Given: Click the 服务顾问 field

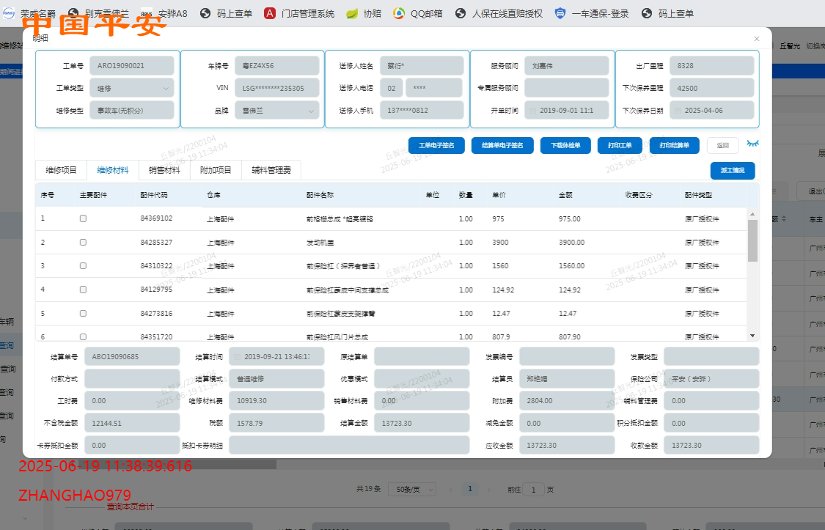Looking at the screenshot, I should 567,66.
